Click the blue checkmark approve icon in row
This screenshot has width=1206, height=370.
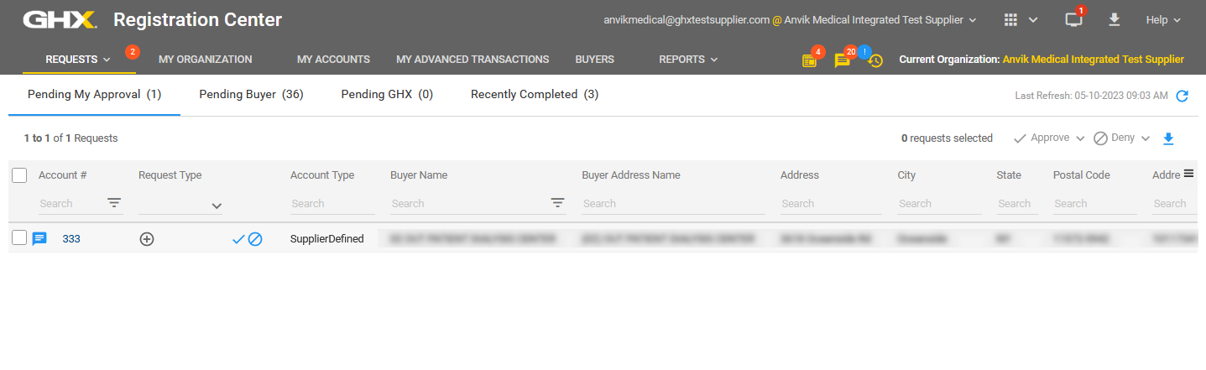coord(238,239)
